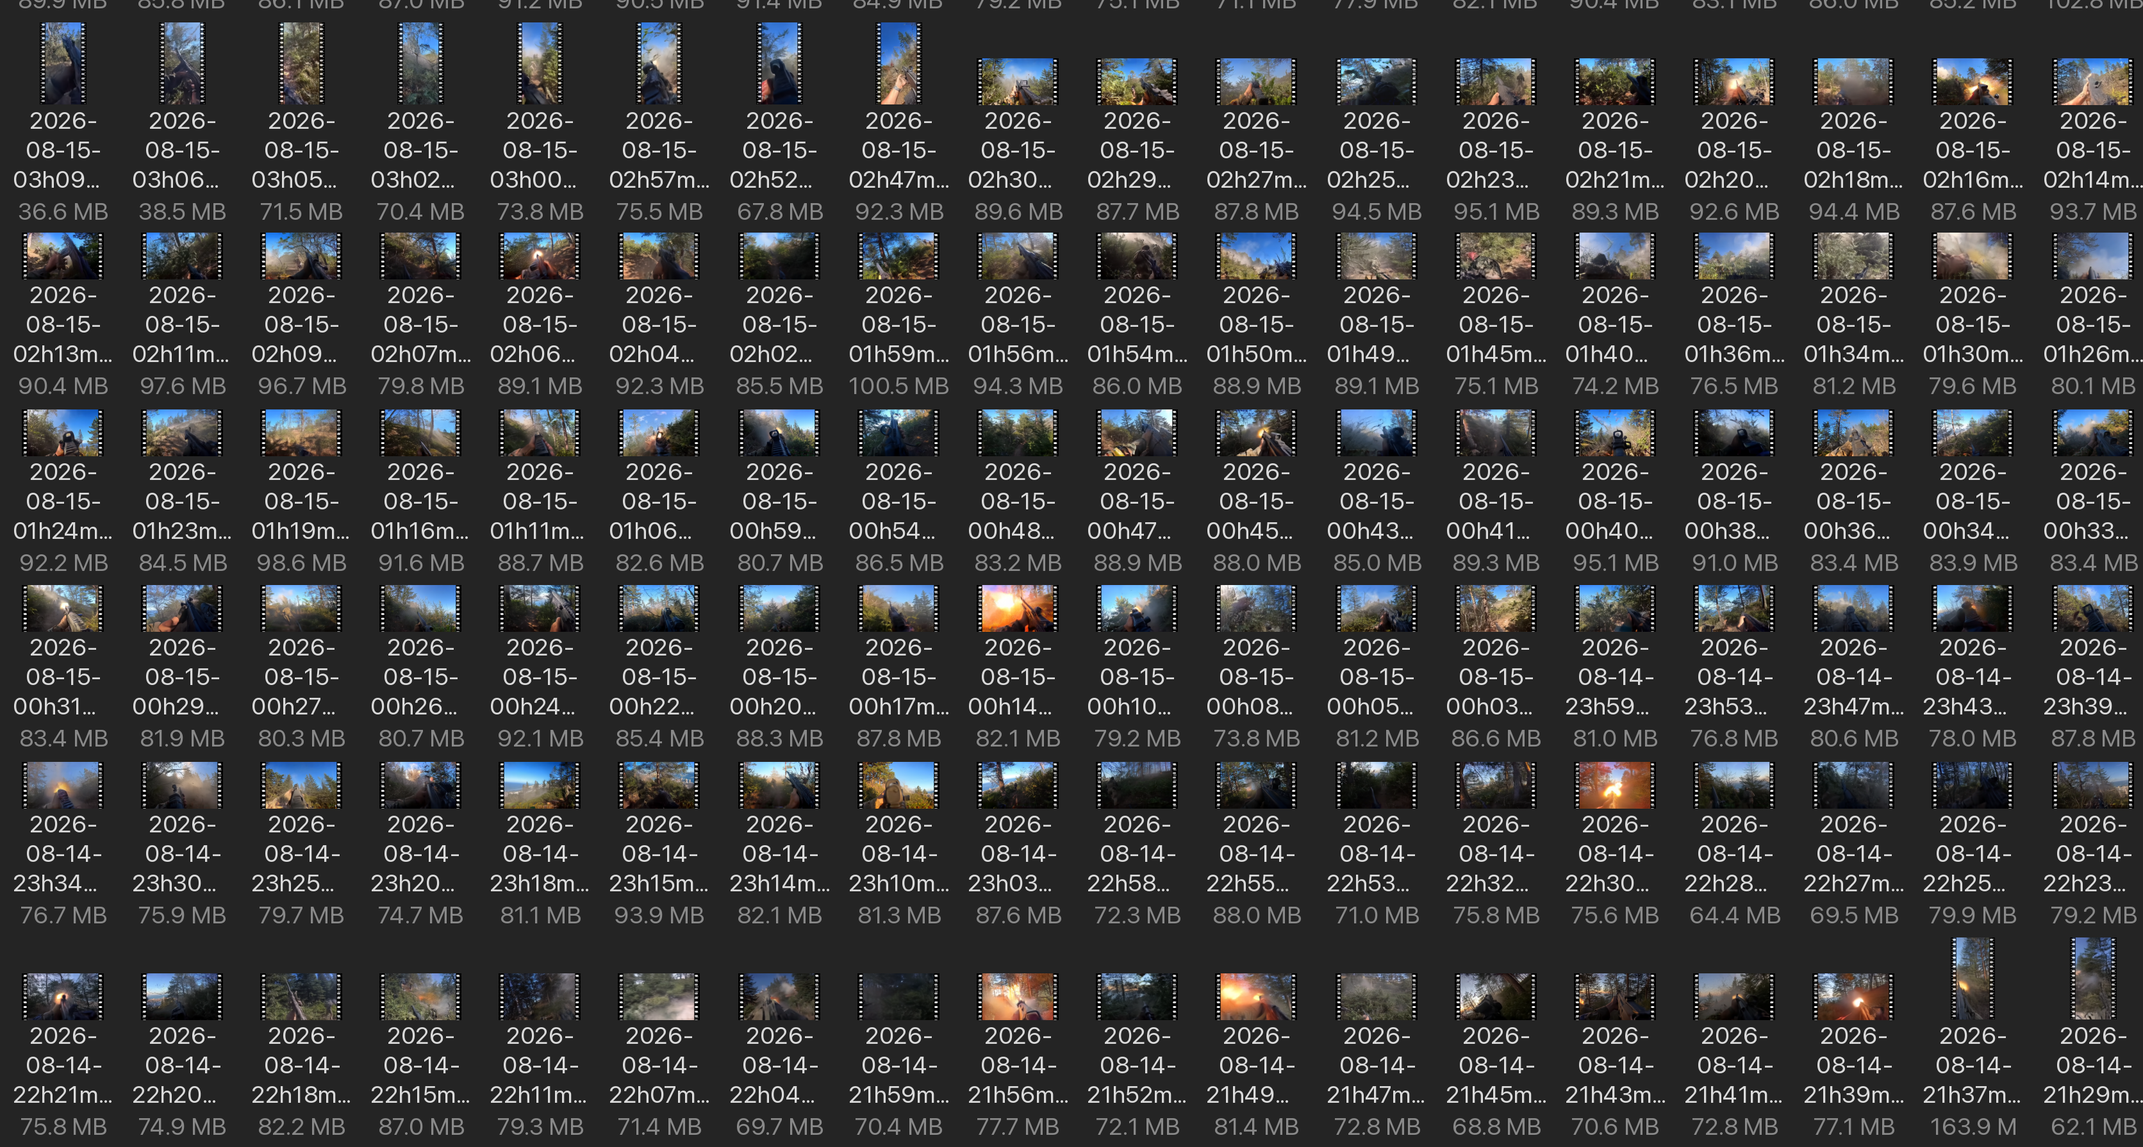The height and width of the screenshot is (1147, 2143).
Task: Click the file name 2026-08-14-21h43m
Action: 1615,1066
